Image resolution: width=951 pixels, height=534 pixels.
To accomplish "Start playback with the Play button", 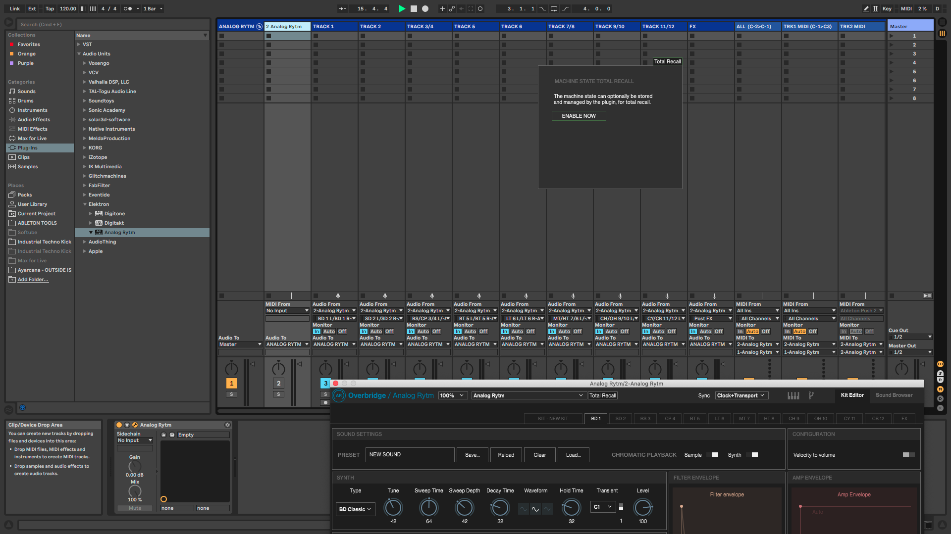I will tap(402, 8).
